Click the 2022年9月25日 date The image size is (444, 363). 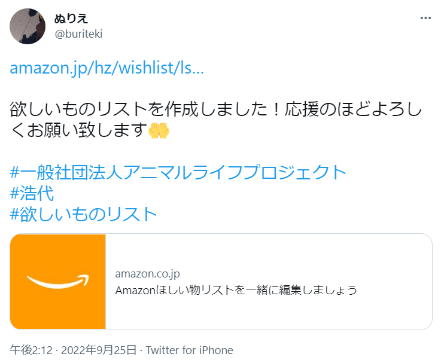click(x=99, y=350)
